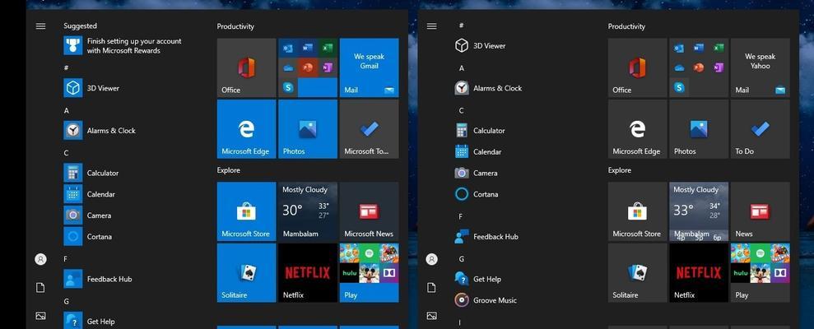The width and height of the screenshot is (814, 329).
Task: Open blue Photos tile in left Start menu
Action: click(x=308, y=128)
